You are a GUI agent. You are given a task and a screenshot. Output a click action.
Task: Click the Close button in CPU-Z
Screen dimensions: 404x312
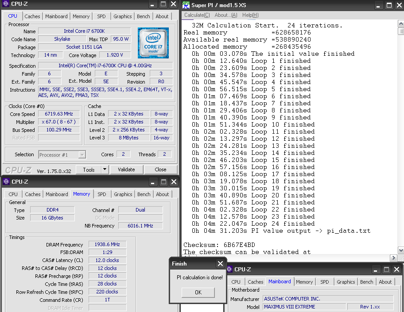tap(160, 169)
